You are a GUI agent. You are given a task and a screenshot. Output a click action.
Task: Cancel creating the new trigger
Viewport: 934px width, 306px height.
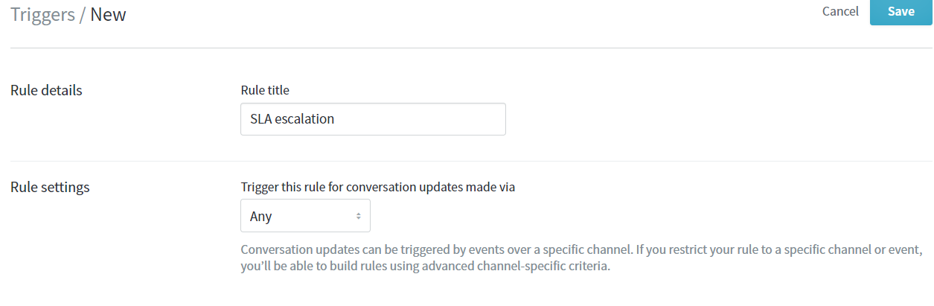tap(840, 12)
